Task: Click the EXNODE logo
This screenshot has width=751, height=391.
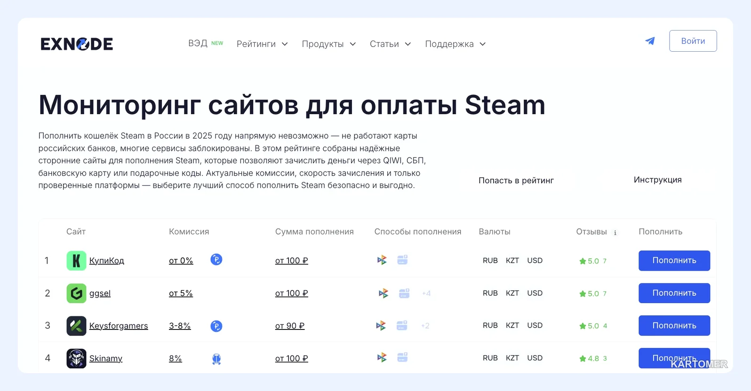Action: pyautogui.click(x=77, y=44)
